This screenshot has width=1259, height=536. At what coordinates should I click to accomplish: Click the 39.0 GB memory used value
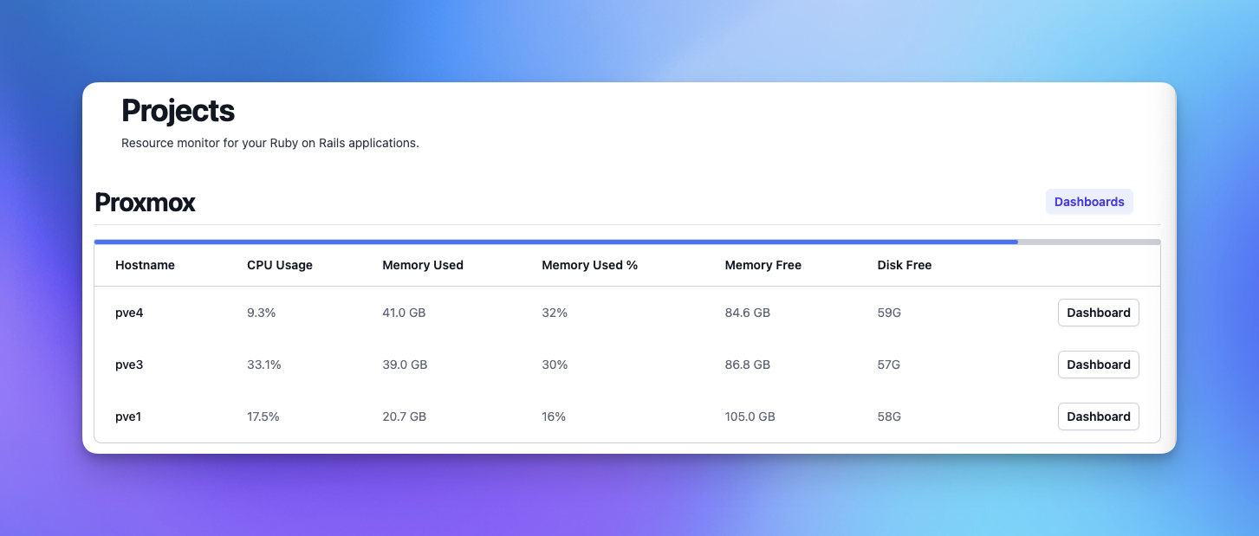click(405, 365)
